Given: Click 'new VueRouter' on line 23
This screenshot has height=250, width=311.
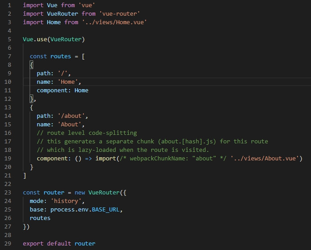Looking at the screenshot, I should click(97, 192).
